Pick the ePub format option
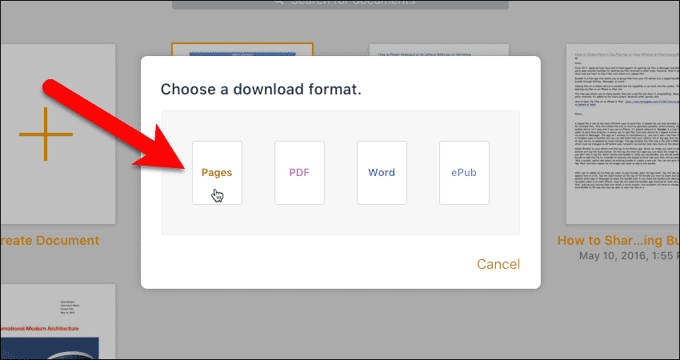 464,172
